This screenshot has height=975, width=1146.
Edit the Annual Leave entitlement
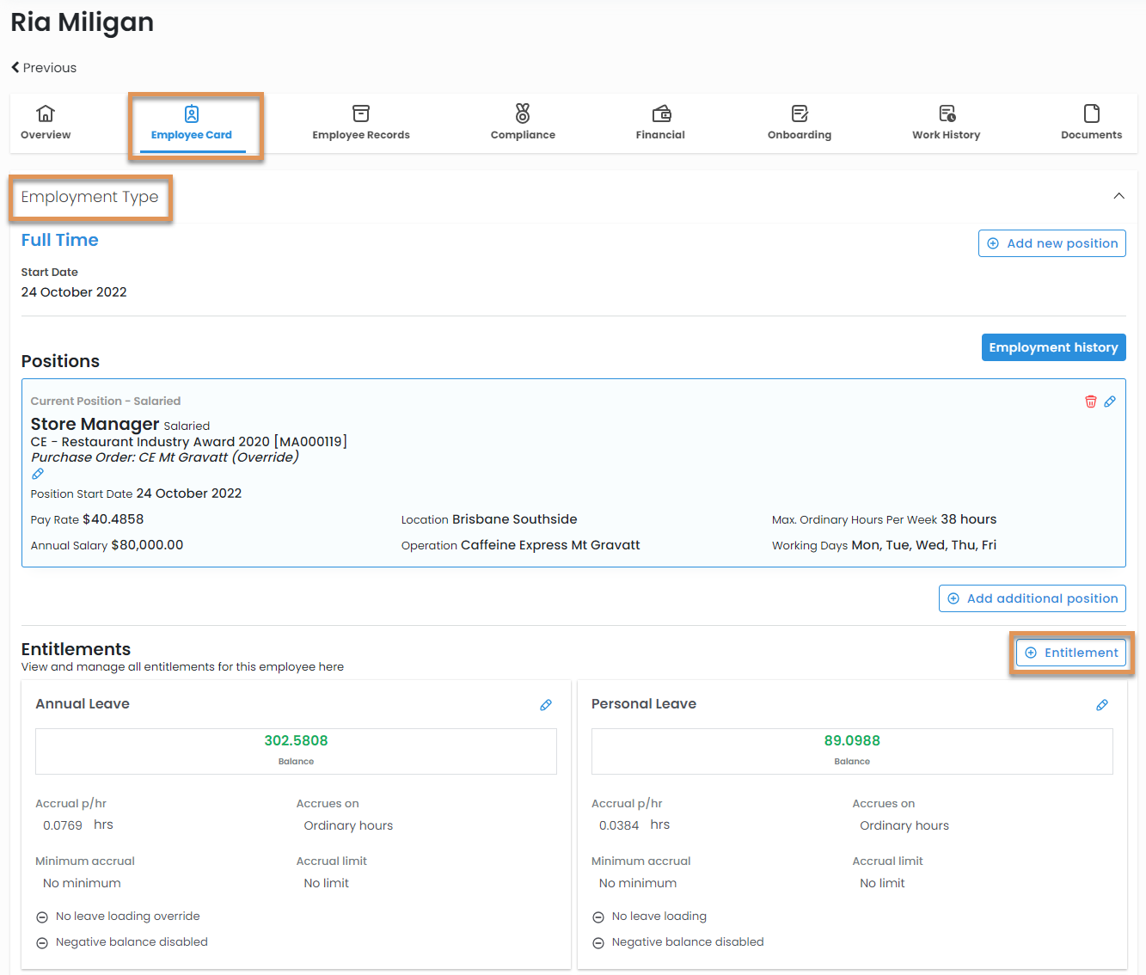[x=545, y=705]
